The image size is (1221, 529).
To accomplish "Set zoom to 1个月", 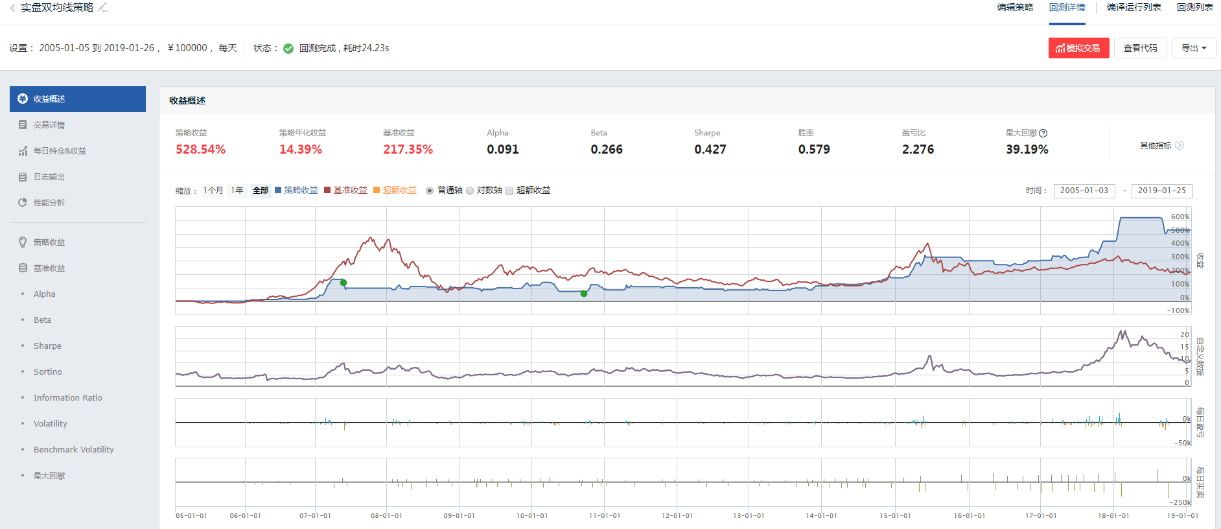I will (x=213, y=190).
